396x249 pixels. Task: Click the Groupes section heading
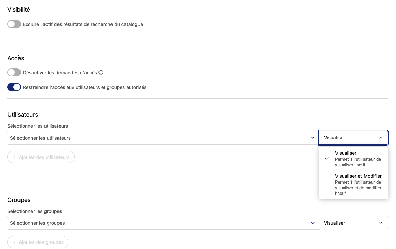pyautogui.click(x=19, y=200)
